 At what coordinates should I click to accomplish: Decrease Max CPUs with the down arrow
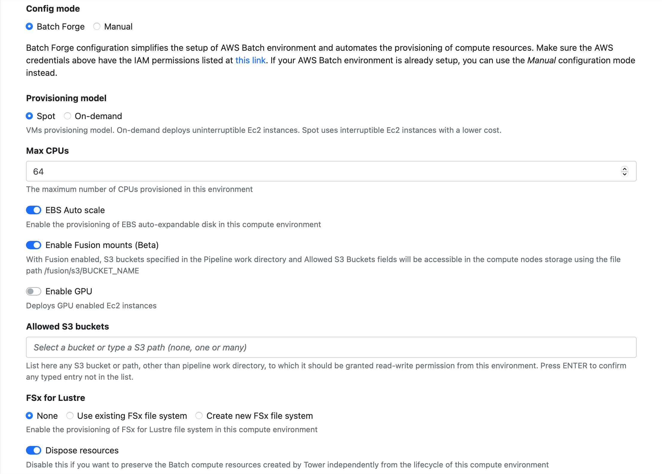tap(624, 174)
